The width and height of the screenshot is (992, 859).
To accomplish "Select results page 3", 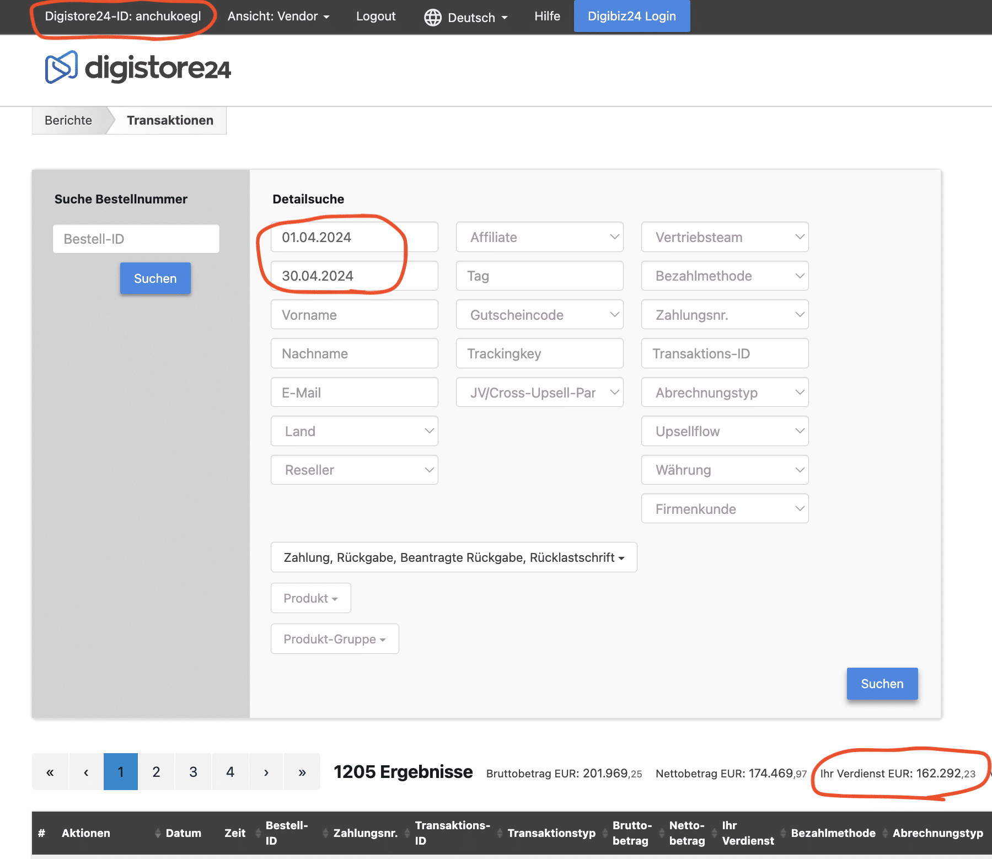I will [x=193, y=772].
